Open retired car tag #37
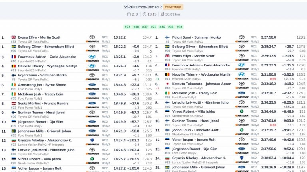This screenshot has width=307, height=172. click(x=145, y=27)
